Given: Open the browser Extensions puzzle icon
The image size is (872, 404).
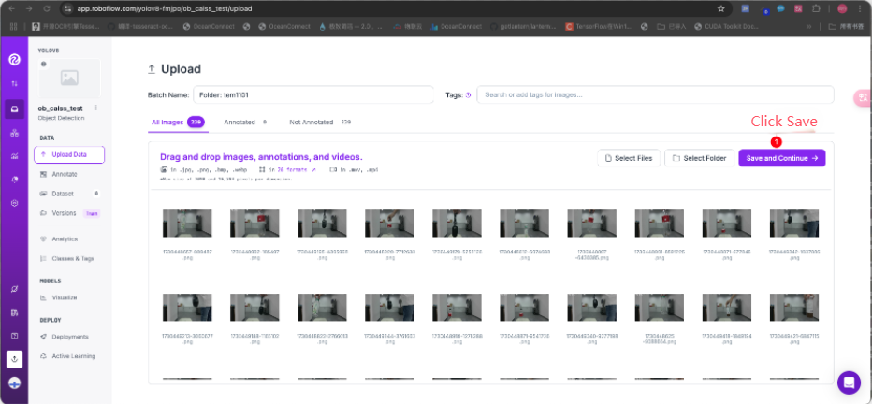Looking at the screenshot, I should pyautogui.click(x=817, y=9).
